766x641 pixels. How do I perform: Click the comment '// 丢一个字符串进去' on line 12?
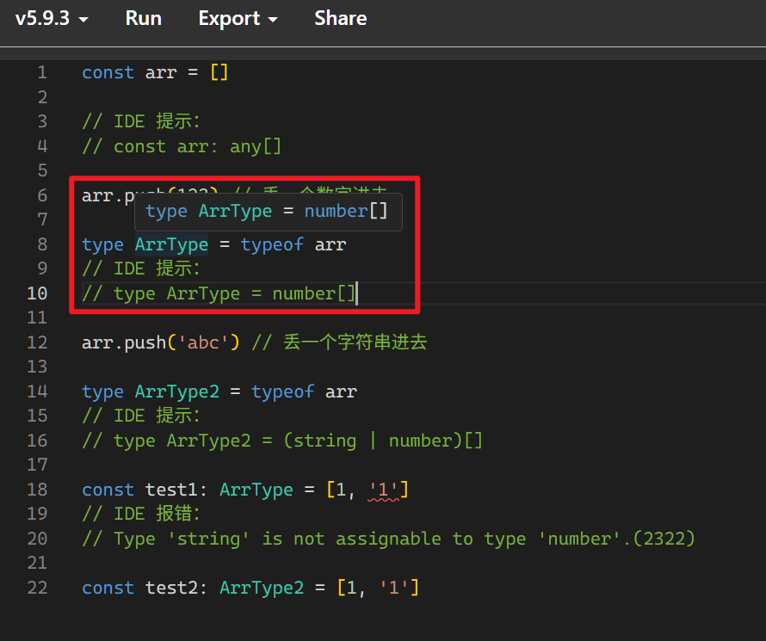coord(339,342)
